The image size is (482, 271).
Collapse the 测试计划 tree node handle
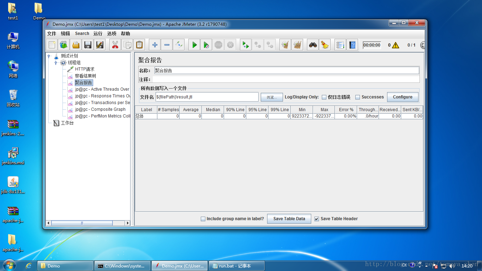click(x=49, y=56)
